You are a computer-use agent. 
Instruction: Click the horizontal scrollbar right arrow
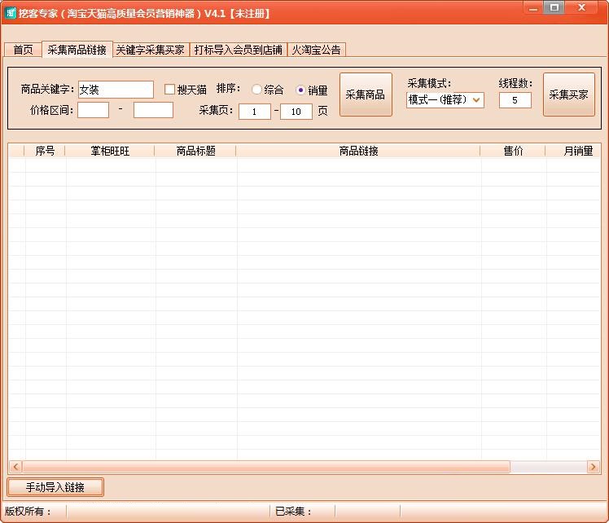(x=593, y=467)
